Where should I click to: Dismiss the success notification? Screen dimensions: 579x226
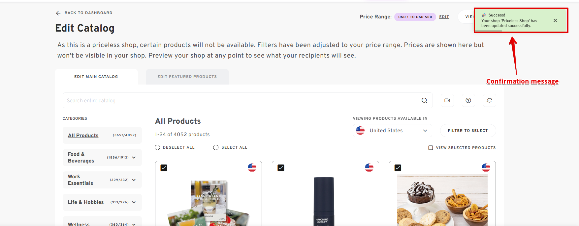[555, 20]
